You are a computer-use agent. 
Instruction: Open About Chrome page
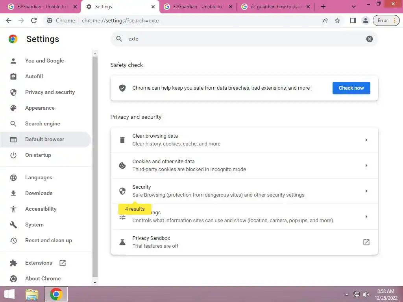46,278
